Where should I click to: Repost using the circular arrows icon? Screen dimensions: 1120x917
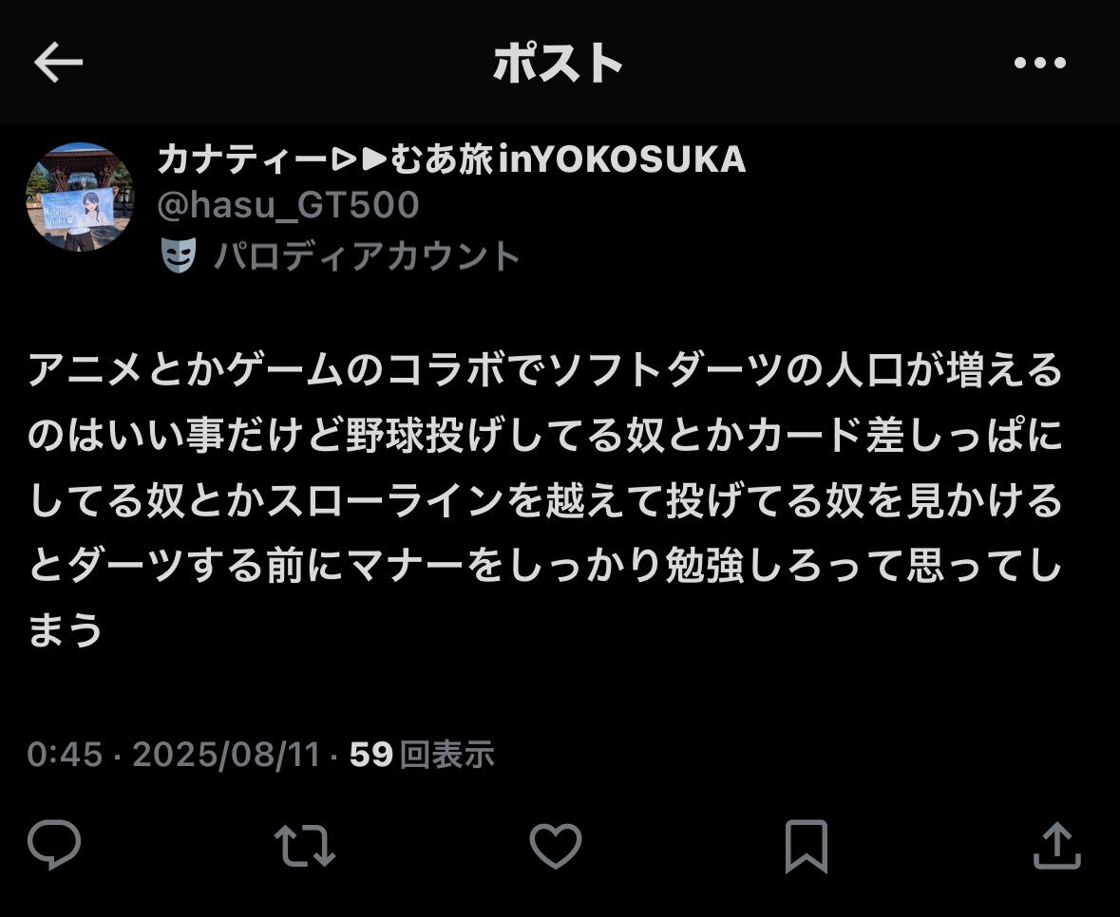click(305, 846)
